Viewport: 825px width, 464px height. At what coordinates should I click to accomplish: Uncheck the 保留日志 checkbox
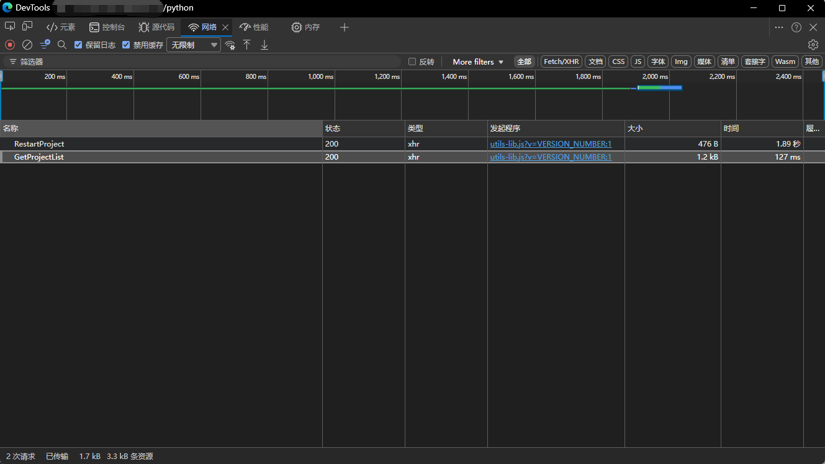78,45
